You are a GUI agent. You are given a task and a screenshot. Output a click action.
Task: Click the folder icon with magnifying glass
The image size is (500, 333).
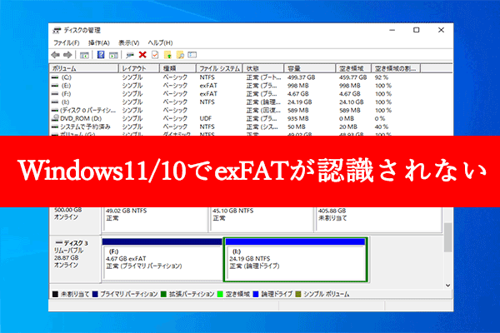180,55
